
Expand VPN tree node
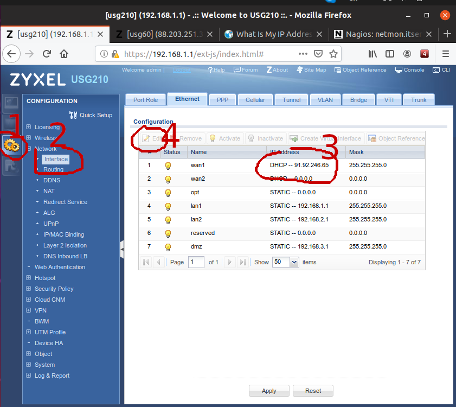[x=29, y=310]
